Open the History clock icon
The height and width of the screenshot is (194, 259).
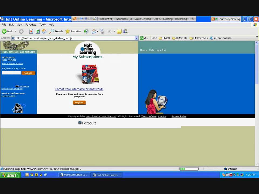pos(86,31)
